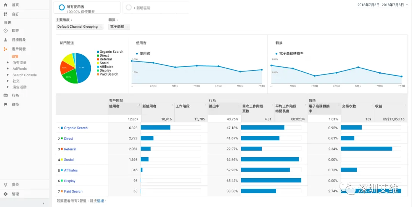Click the Referral legend color square

point(98,59)
